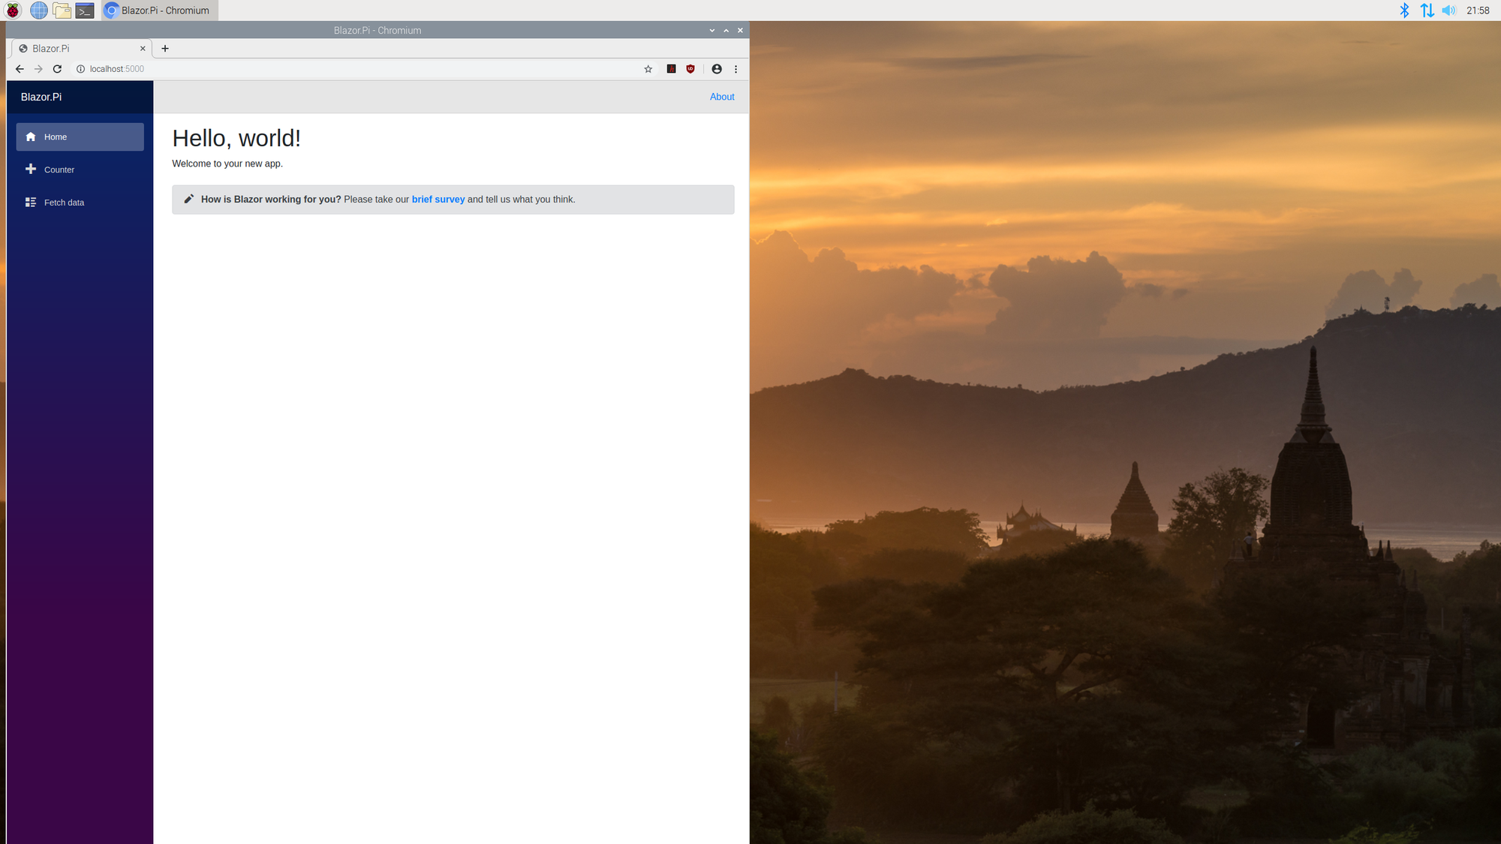Open the network status tray icon
This screenshot has height=844, width=1501.
click(1427, 11)
